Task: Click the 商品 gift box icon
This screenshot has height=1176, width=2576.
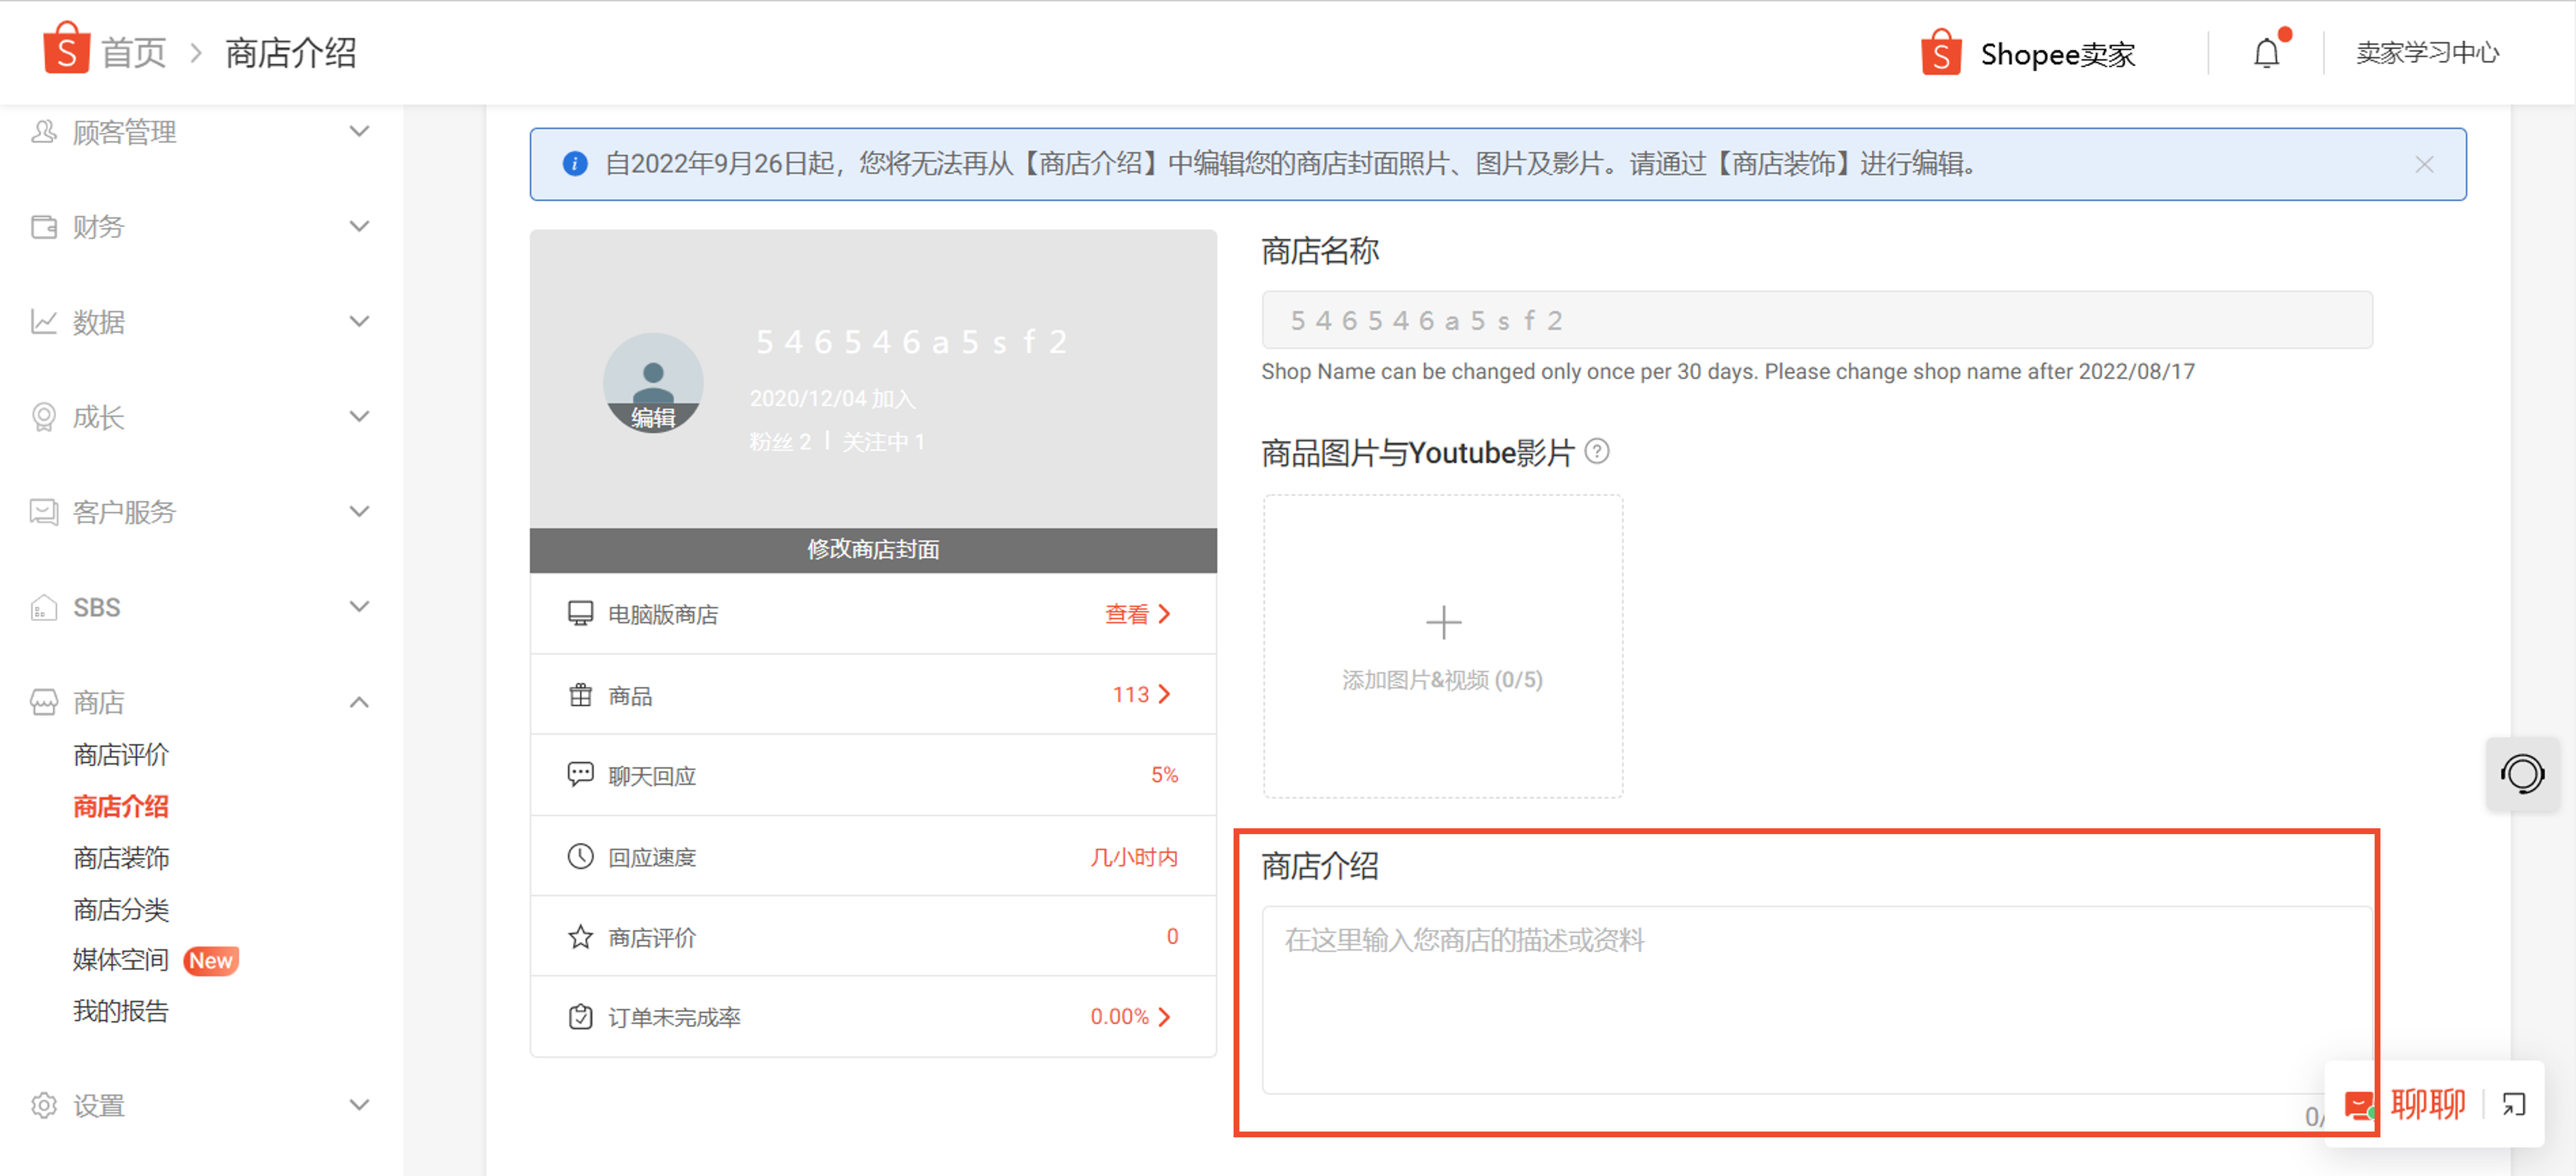Action: click(x=580, y=695)
